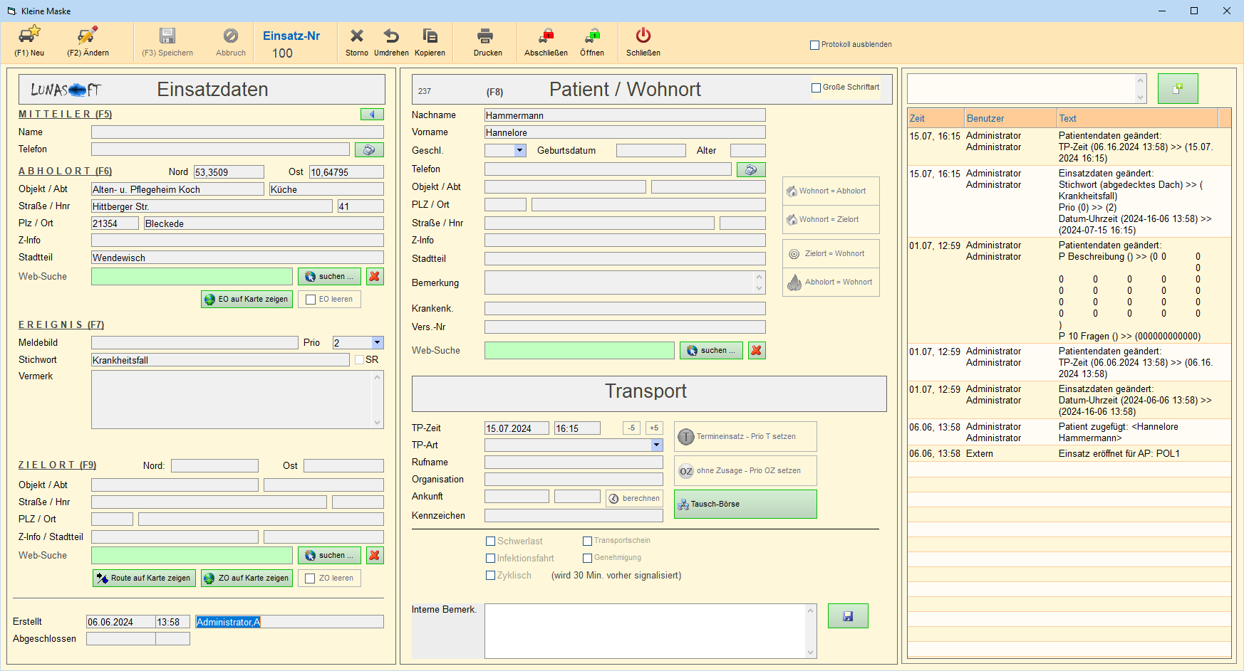Click the EO auf Karte zeigen button

coord(247,300)
